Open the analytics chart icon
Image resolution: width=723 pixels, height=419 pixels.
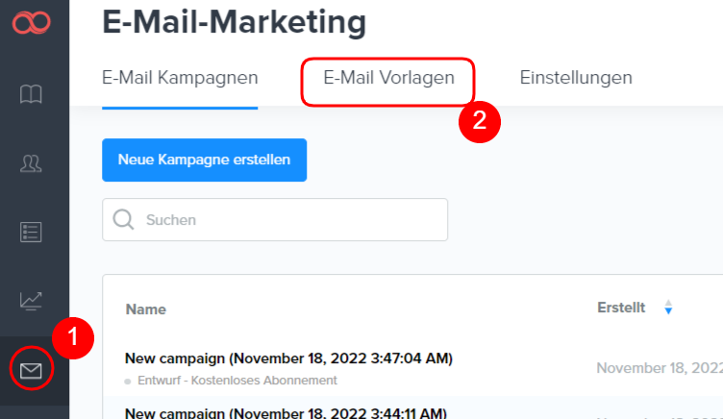click(32, 301)
